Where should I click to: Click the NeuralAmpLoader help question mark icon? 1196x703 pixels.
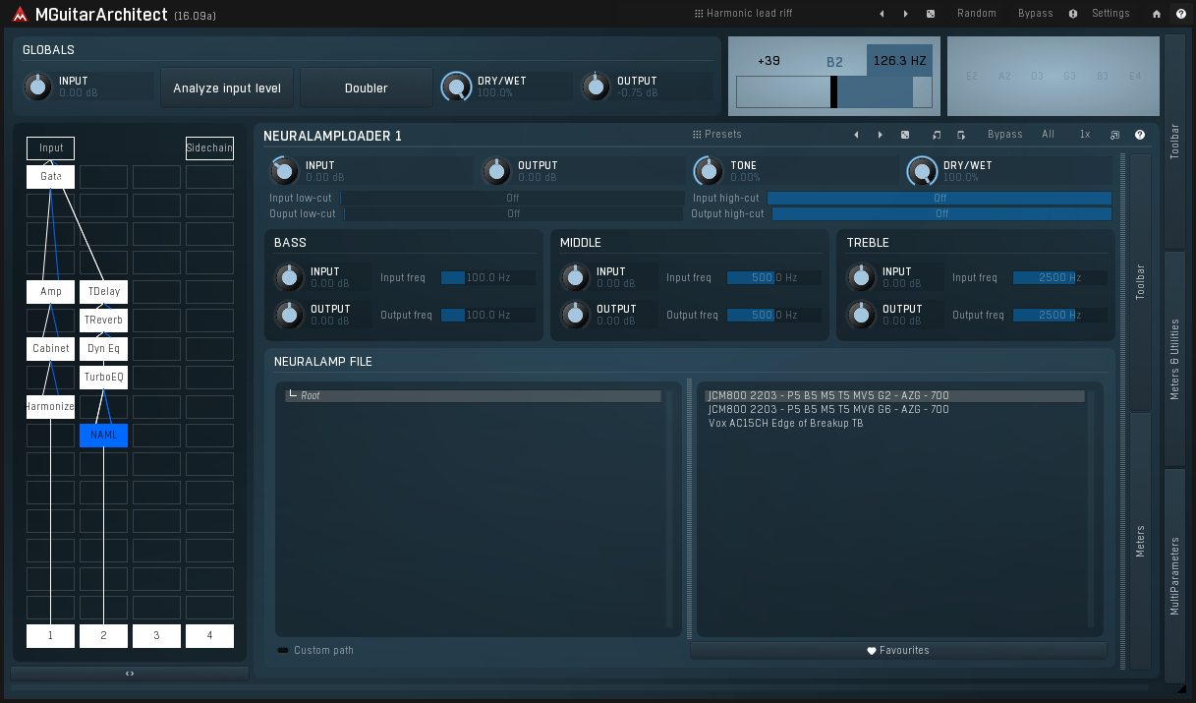(x=1140, y=135)
